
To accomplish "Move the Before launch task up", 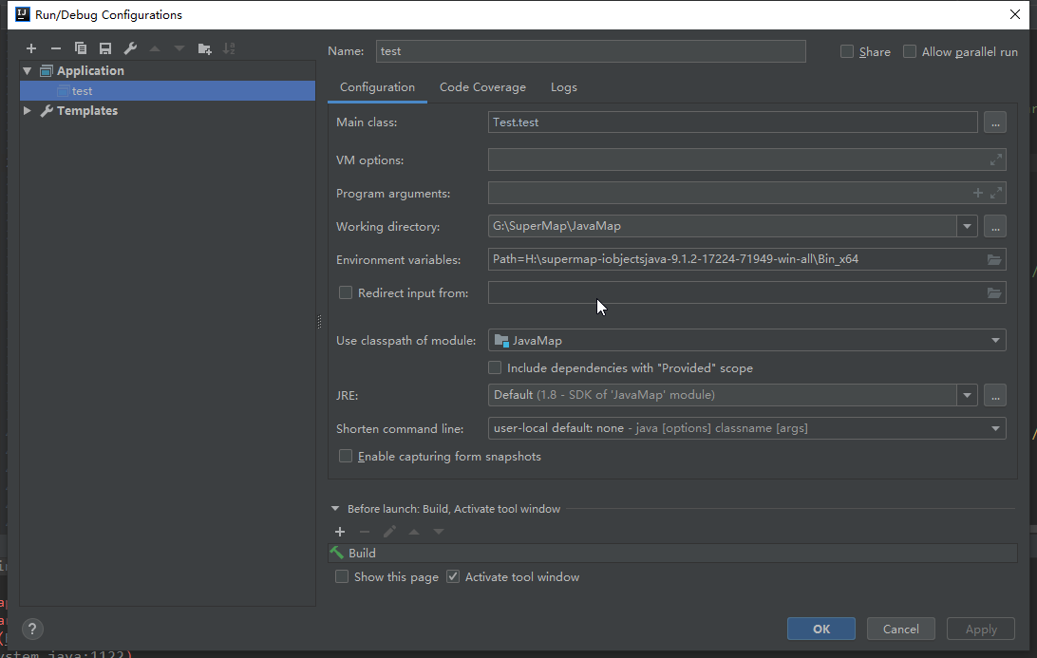I will pyautogui.click(x=414, y=532).
